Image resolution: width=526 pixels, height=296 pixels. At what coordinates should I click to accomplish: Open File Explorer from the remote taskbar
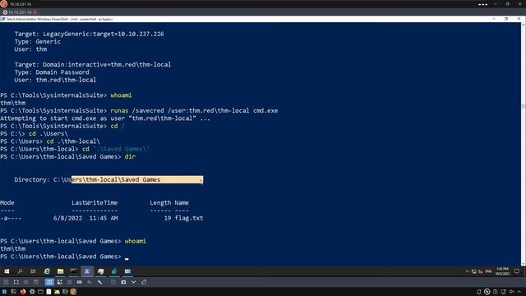60,271
